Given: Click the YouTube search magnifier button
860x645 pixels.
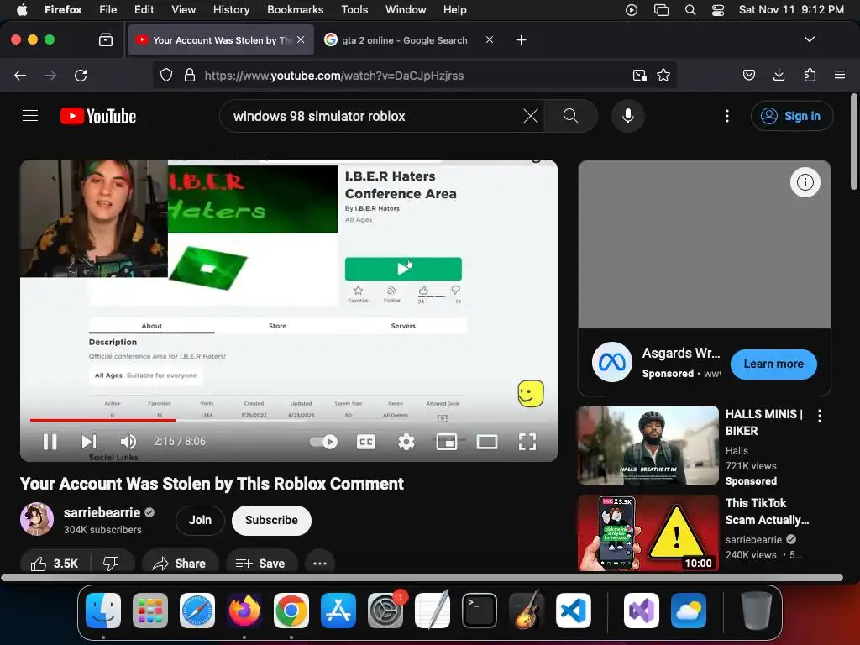Looking at the screenshot, I should pos(570,116).
